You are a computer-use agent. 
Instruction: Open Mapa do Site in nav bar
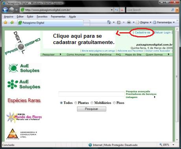[x=133, y=55]
